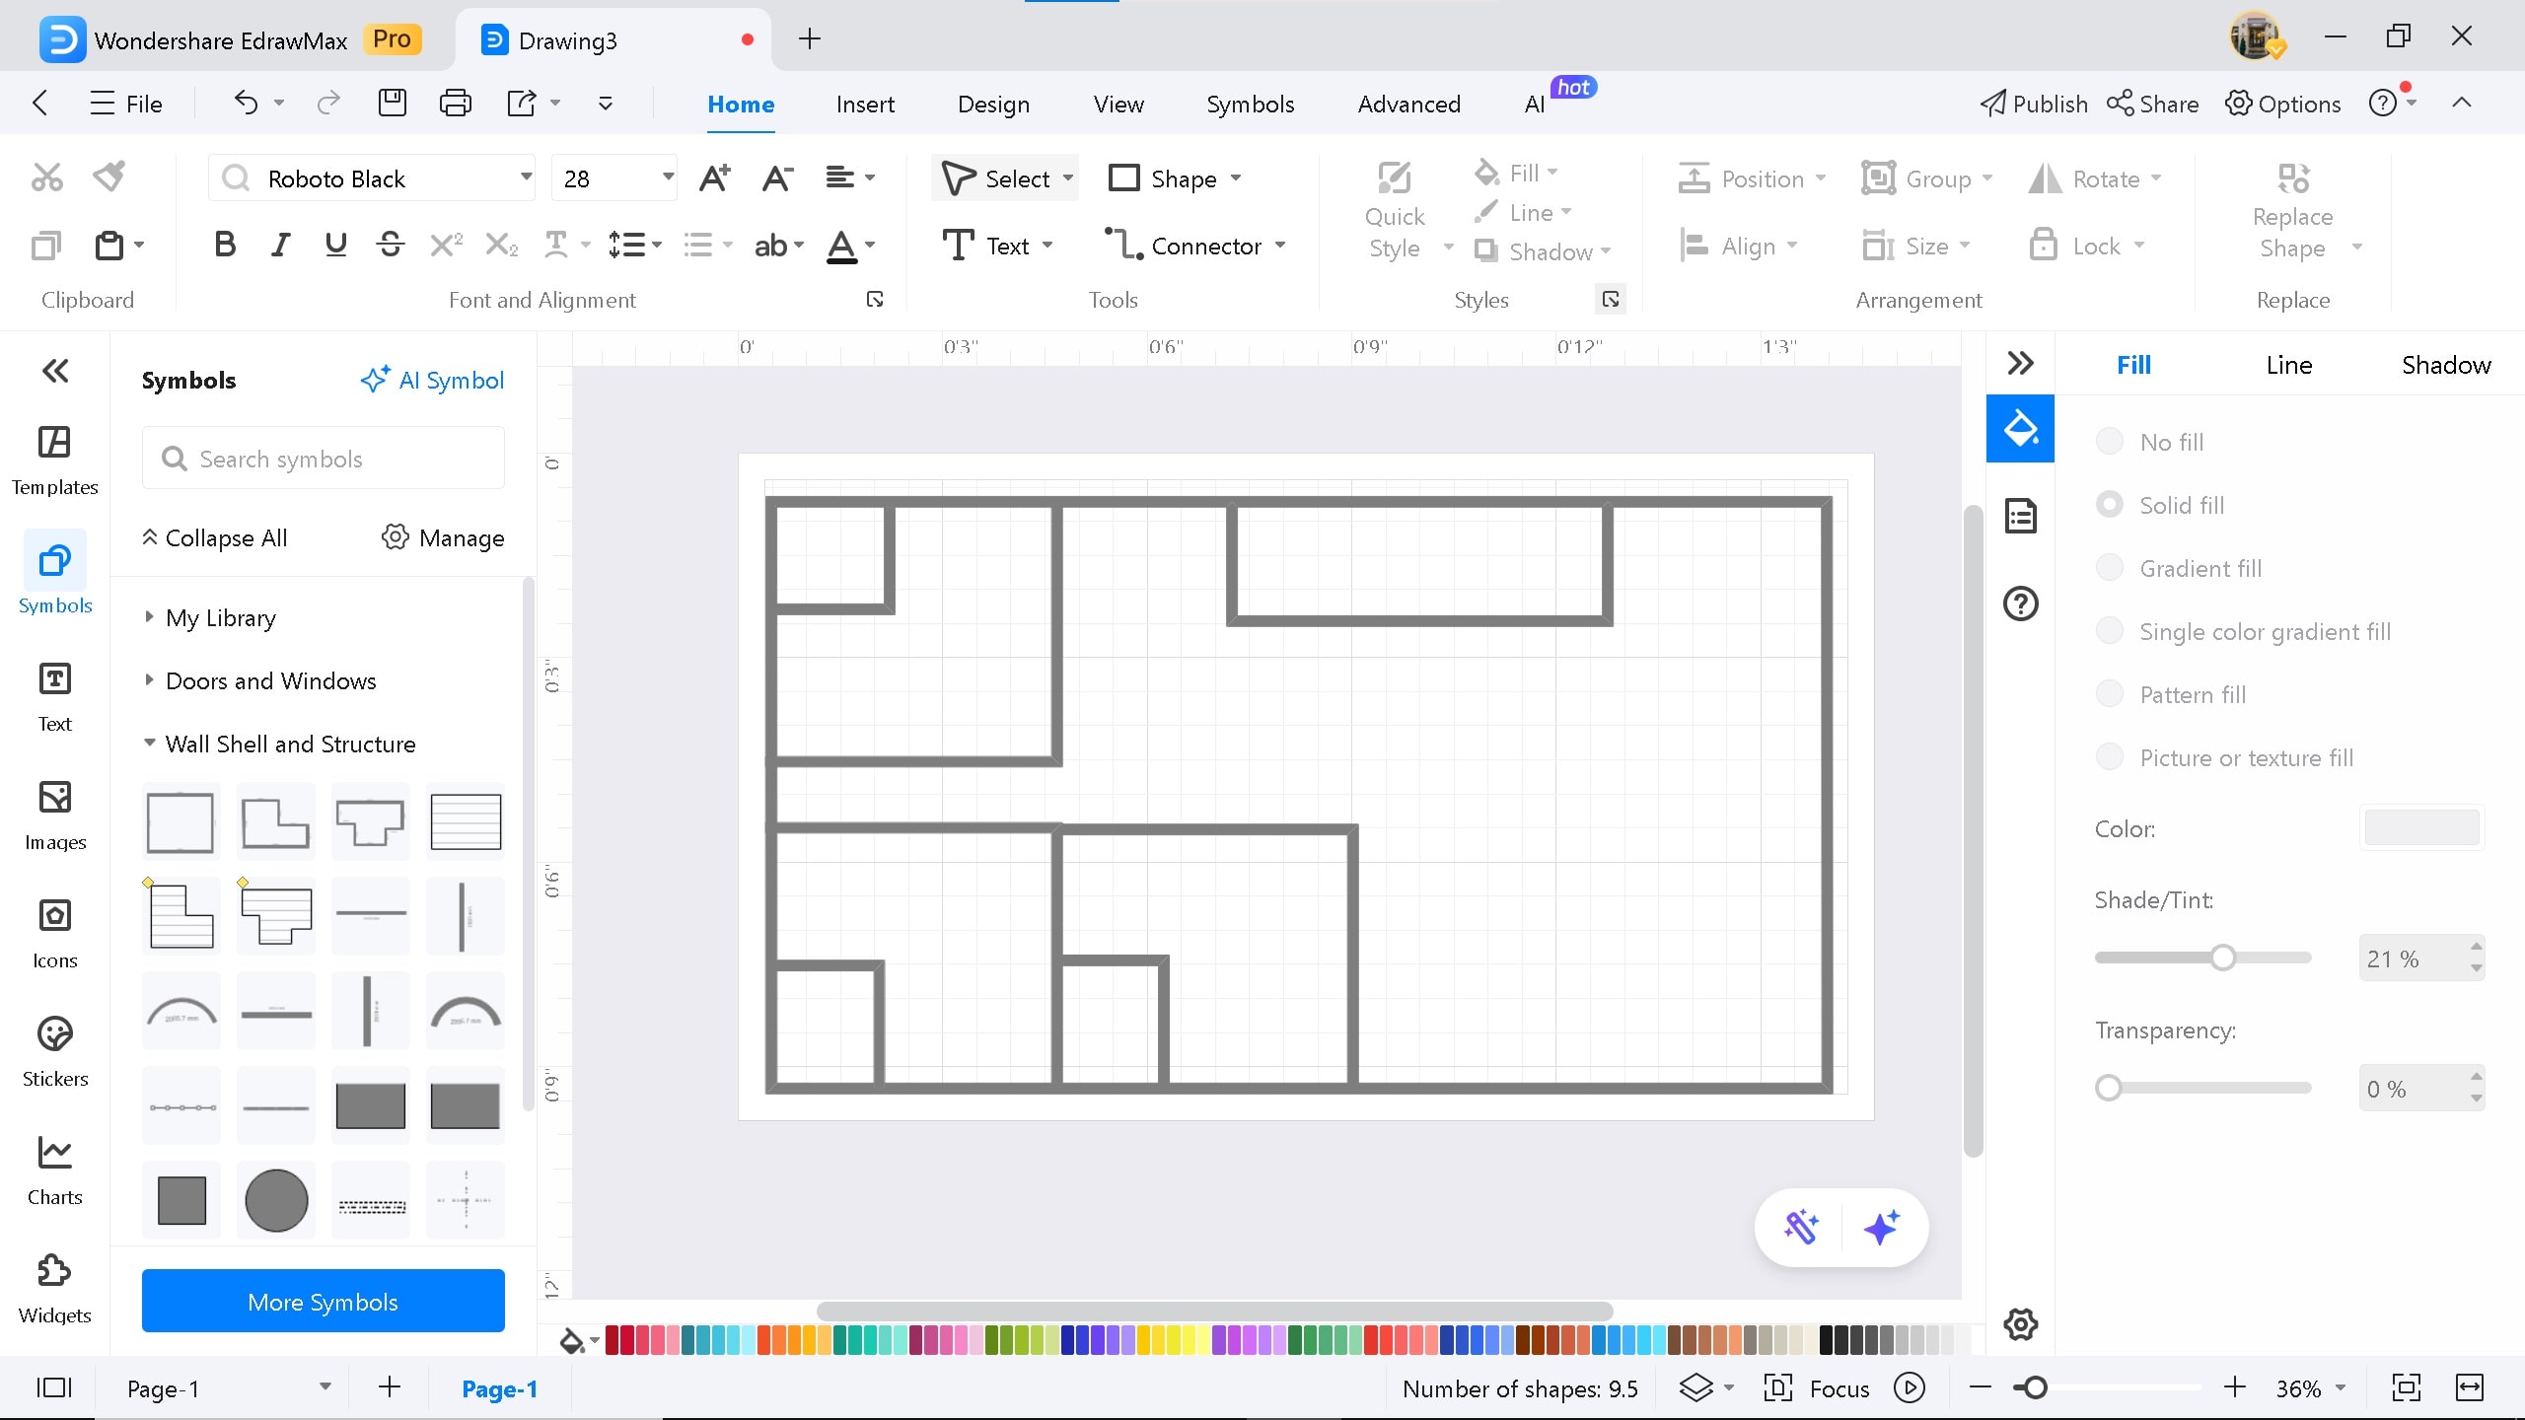Select the Format Painter icon
Image resolution: width=2525 pixels, height=1420 pixels.
109,177
